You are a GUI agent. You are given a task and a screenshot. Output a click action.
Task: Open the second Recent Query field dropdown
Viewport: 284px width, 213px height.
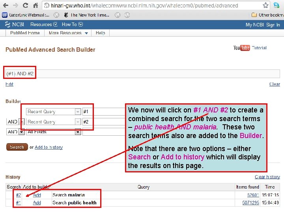click(x=53, y=122)
